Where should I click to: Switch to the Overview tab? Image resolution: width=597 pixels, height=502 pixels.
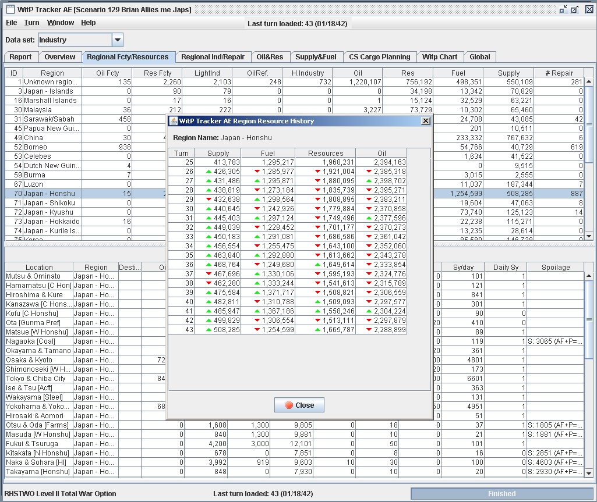pos(60,57)
